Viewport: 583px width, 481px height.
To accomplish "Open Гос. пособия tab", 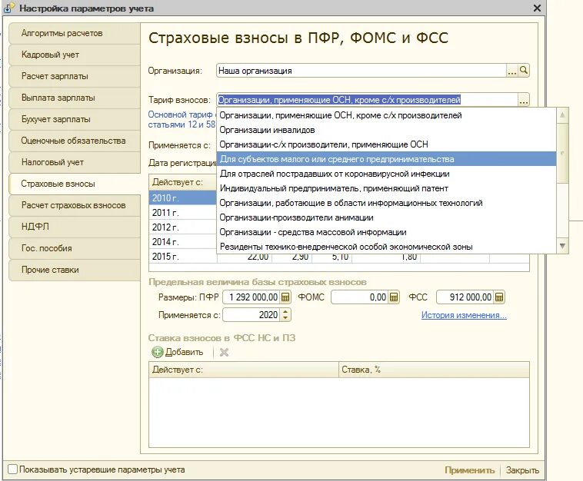I will 75,248.
